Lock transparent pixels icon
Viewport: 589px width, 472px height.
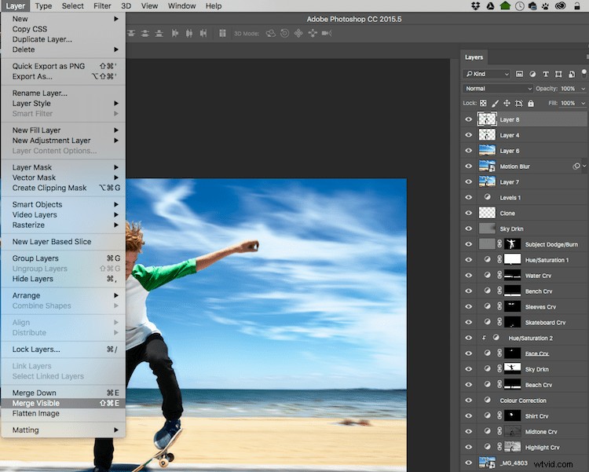click(x=483, y=104)
